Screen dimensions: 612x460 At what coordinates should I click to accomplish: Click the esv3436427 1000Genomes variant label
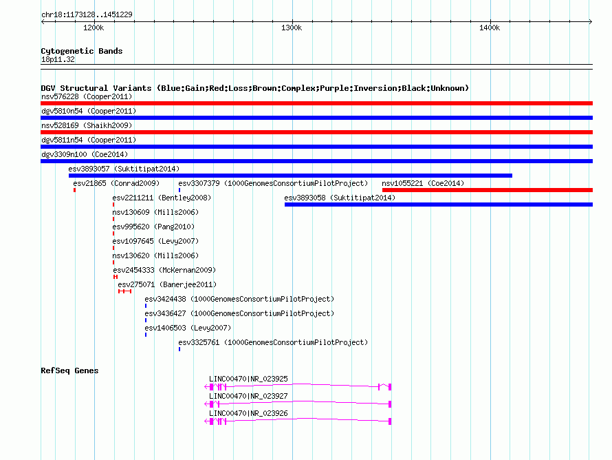click(x=240, y=313)
